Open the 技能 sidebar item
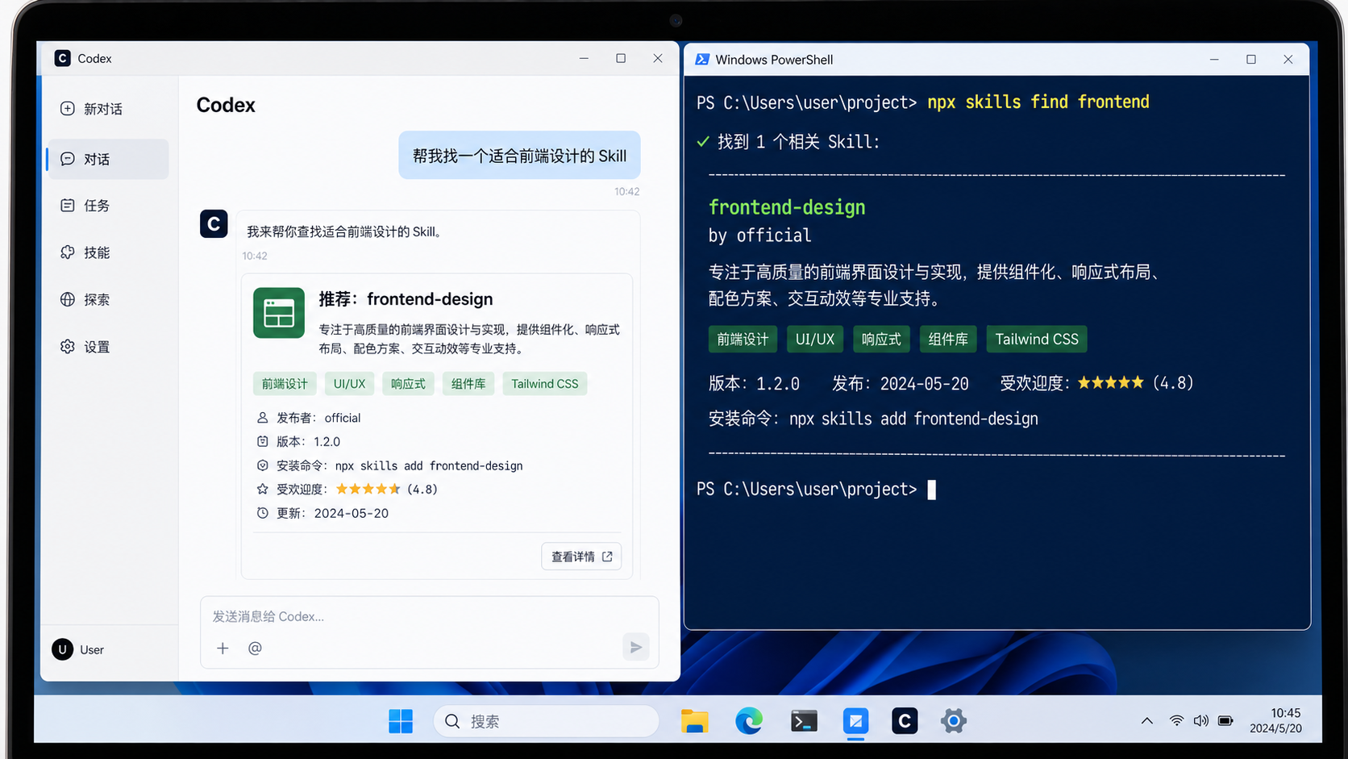Viewport: 1348px width, 759px height. 85,252
